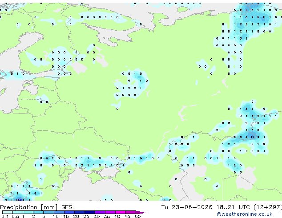Screen dimensions: 282x218
Task: Open the weatheronline.co.uk copyright link
Action: (244, 214)
